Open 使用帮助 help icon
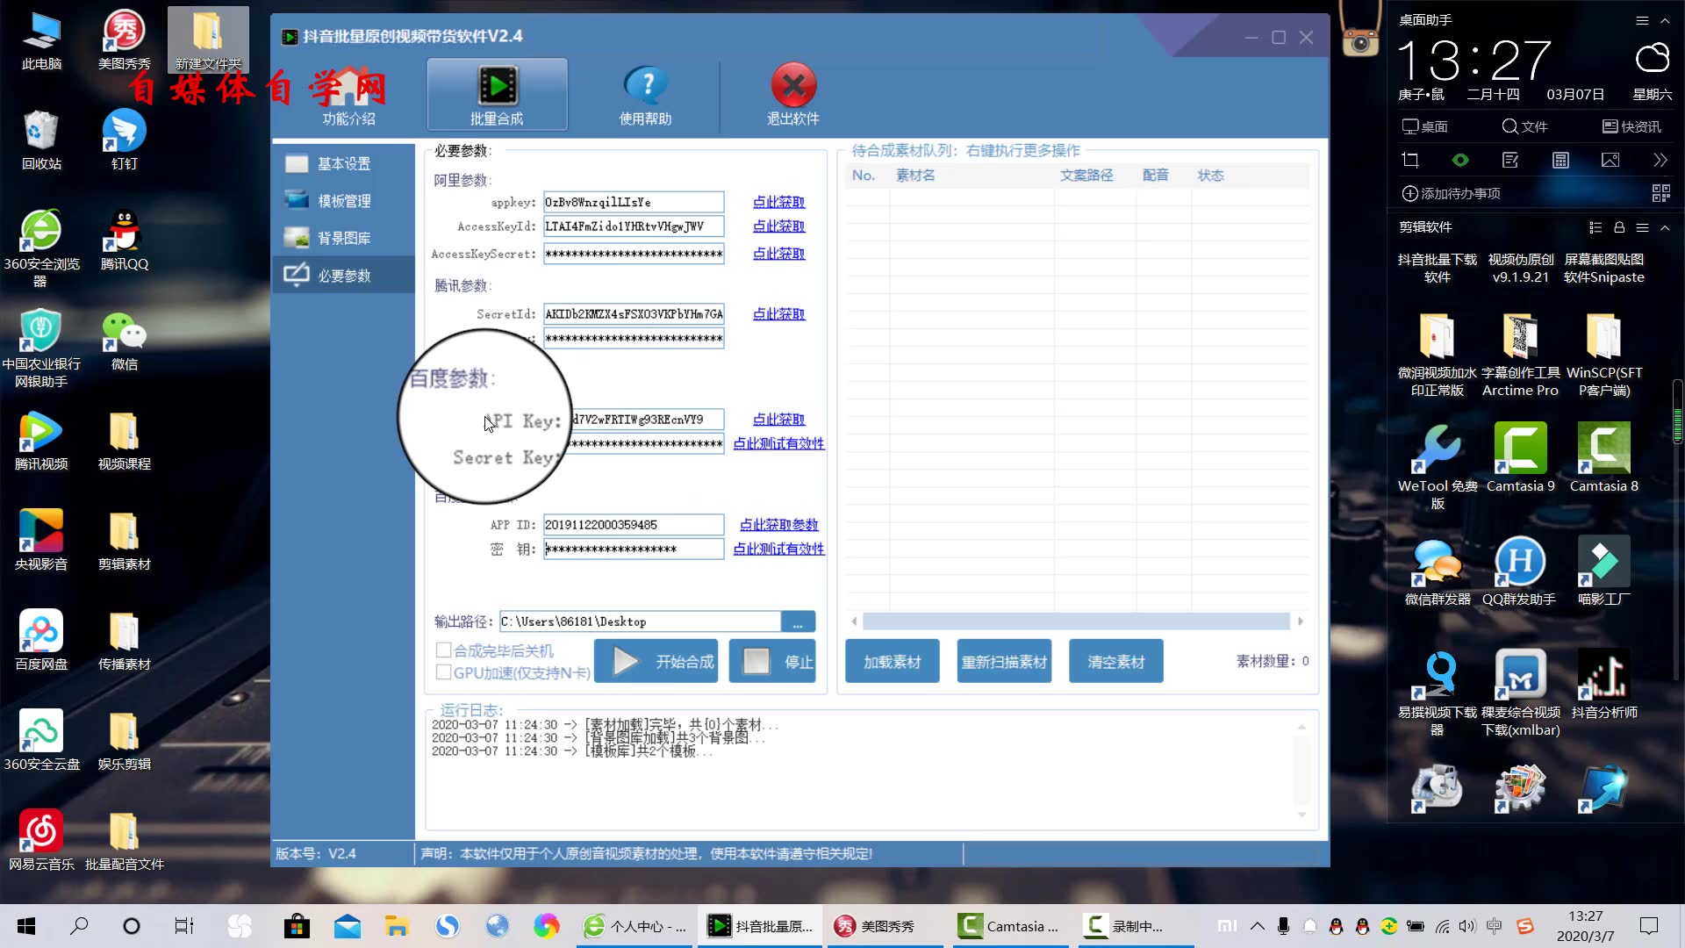The height and width of the screenshot is (948, 1685). [646, 95]
